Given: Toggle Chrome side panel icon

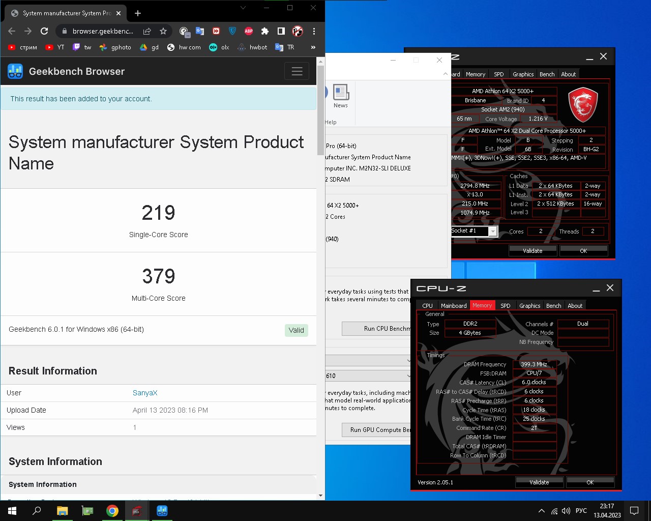Looking at the screenshot, I should [281, 31].
